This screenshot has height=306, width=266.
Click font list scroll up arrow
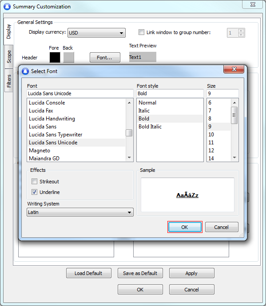[129, 103]
